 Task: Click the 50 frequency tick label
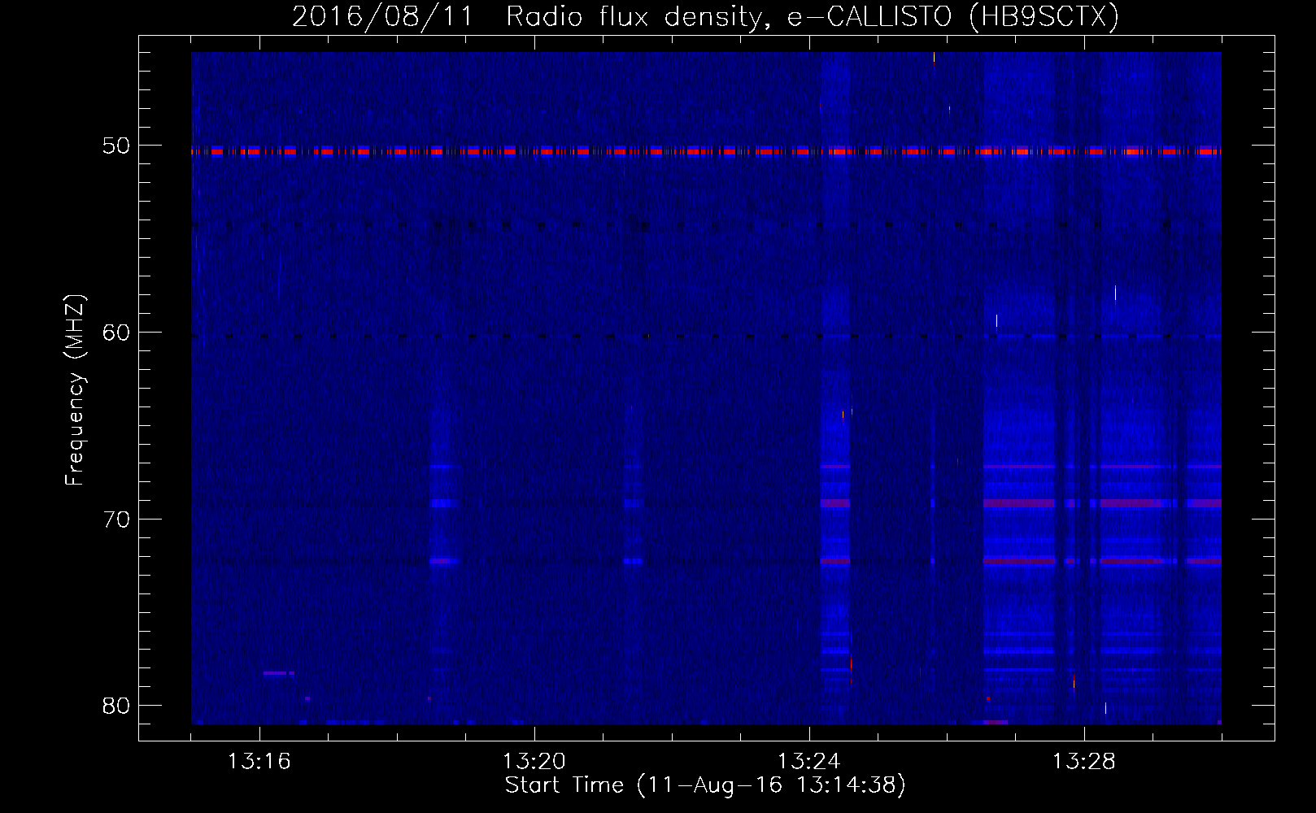pyautogui.click(x=116, y=146)
